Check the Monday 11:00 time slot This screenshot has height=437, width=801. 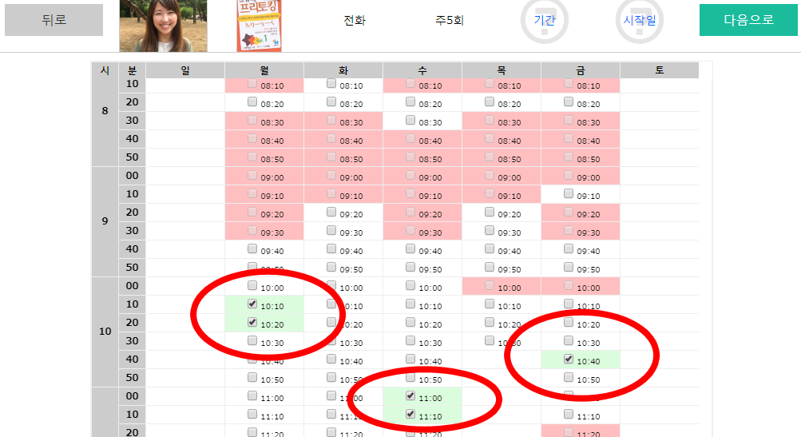252,396
